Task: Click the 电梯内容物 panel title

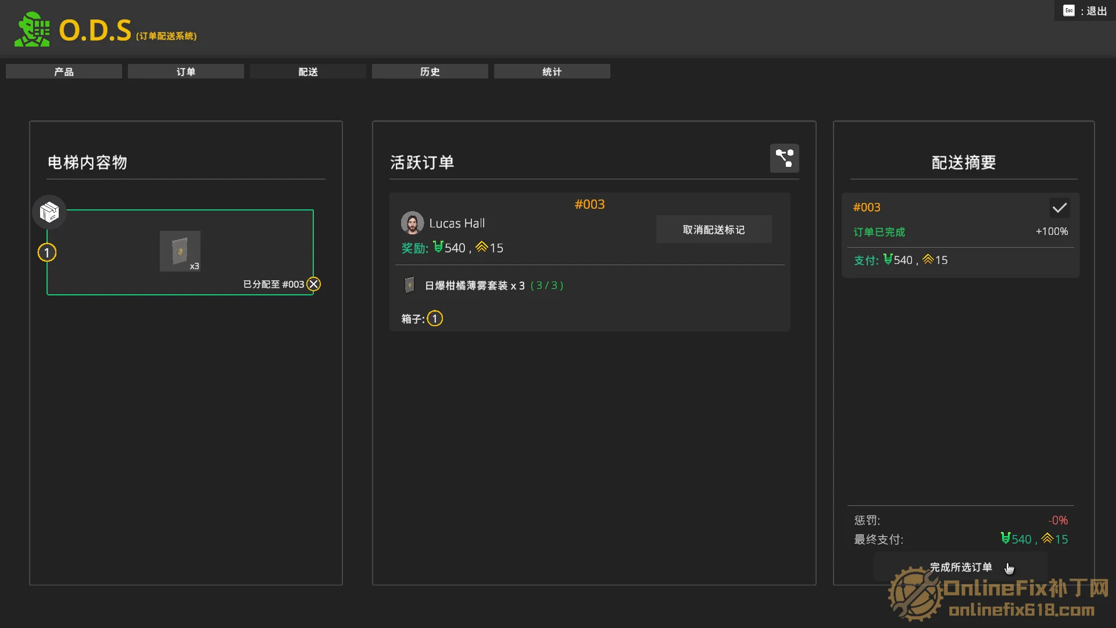Action: (x=87, y=162)
